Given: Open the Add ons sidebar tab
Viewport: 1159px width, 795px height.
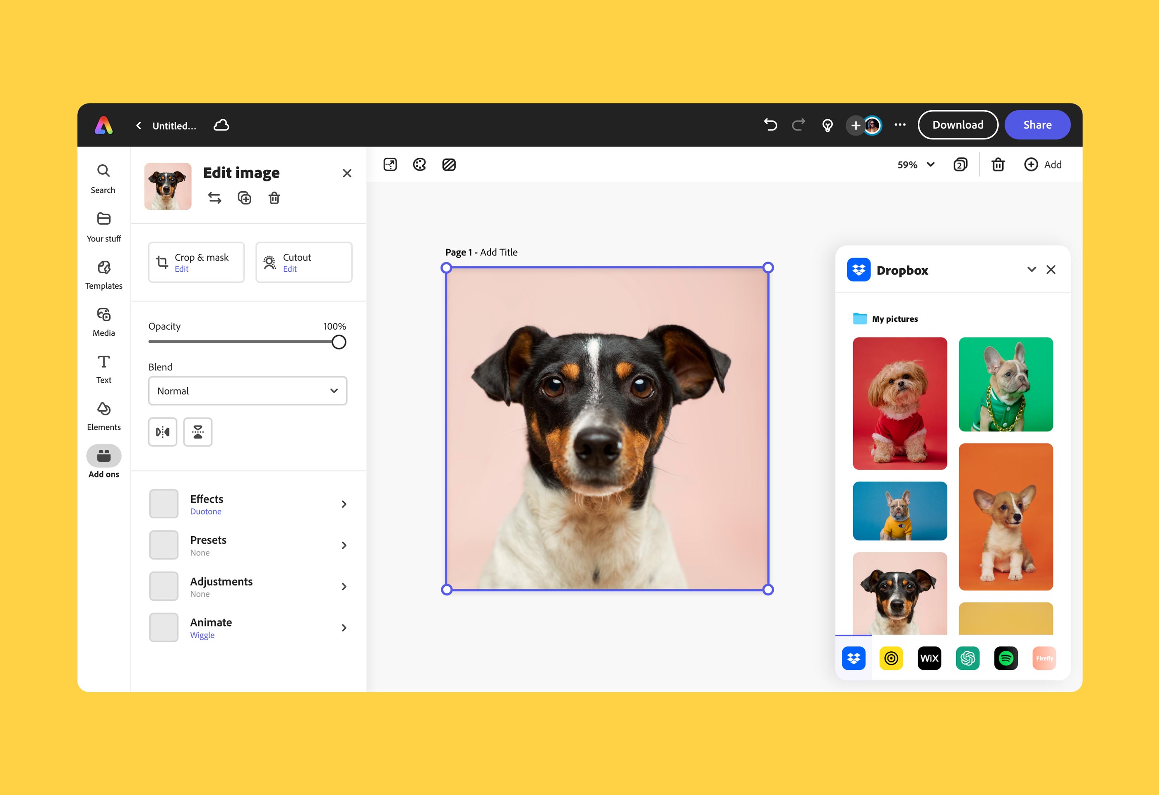Looking at the screenshot, I should click(104, 461).
